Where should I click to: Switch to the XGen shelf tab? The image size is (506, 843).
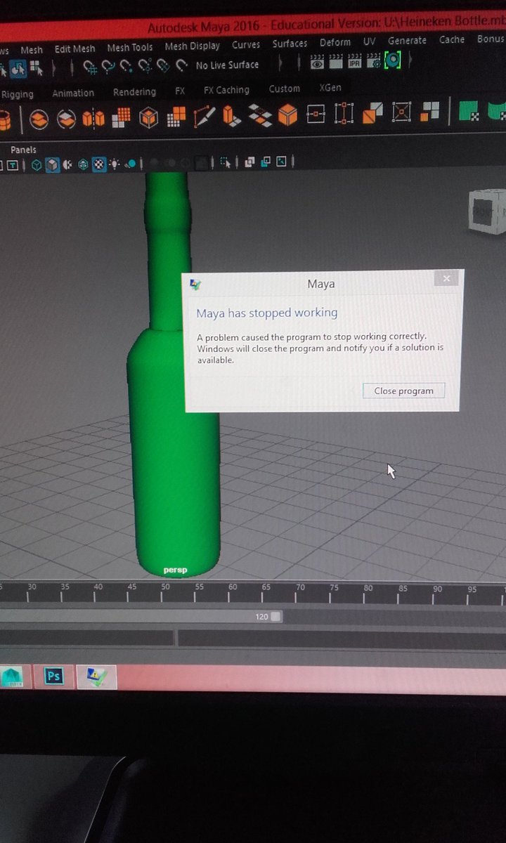coord(330,88)
